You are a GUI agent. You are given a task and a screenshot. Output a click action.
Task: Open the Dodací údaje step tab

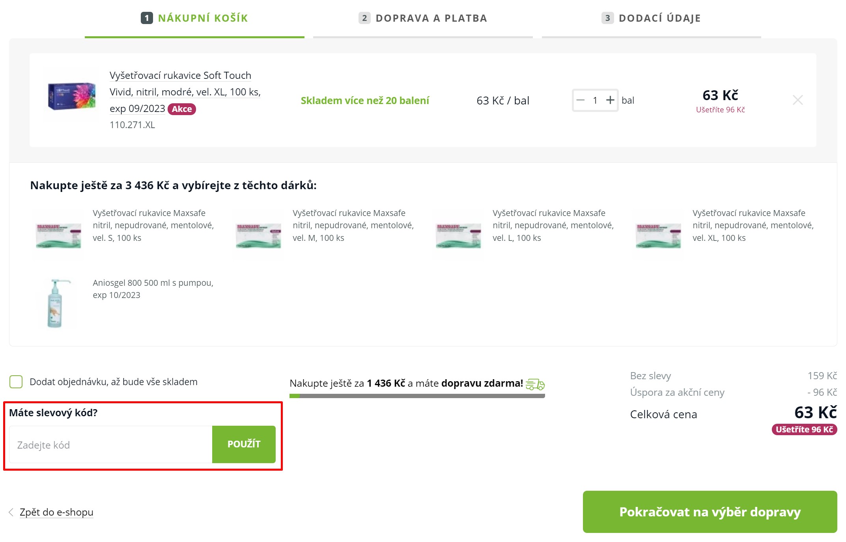(x=651, y=18)
